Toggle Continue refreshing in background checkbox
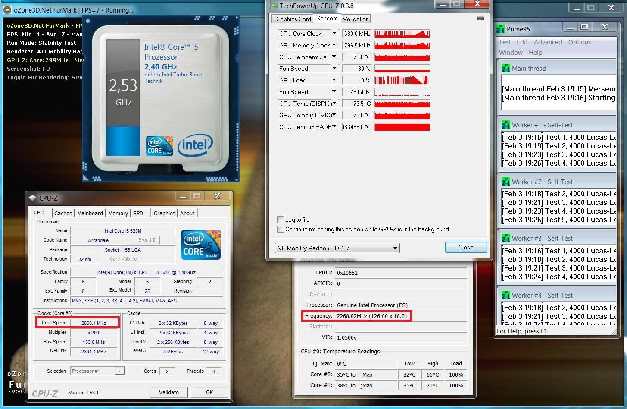This screenshot has height=409, width=627. (x=281, y=229)
